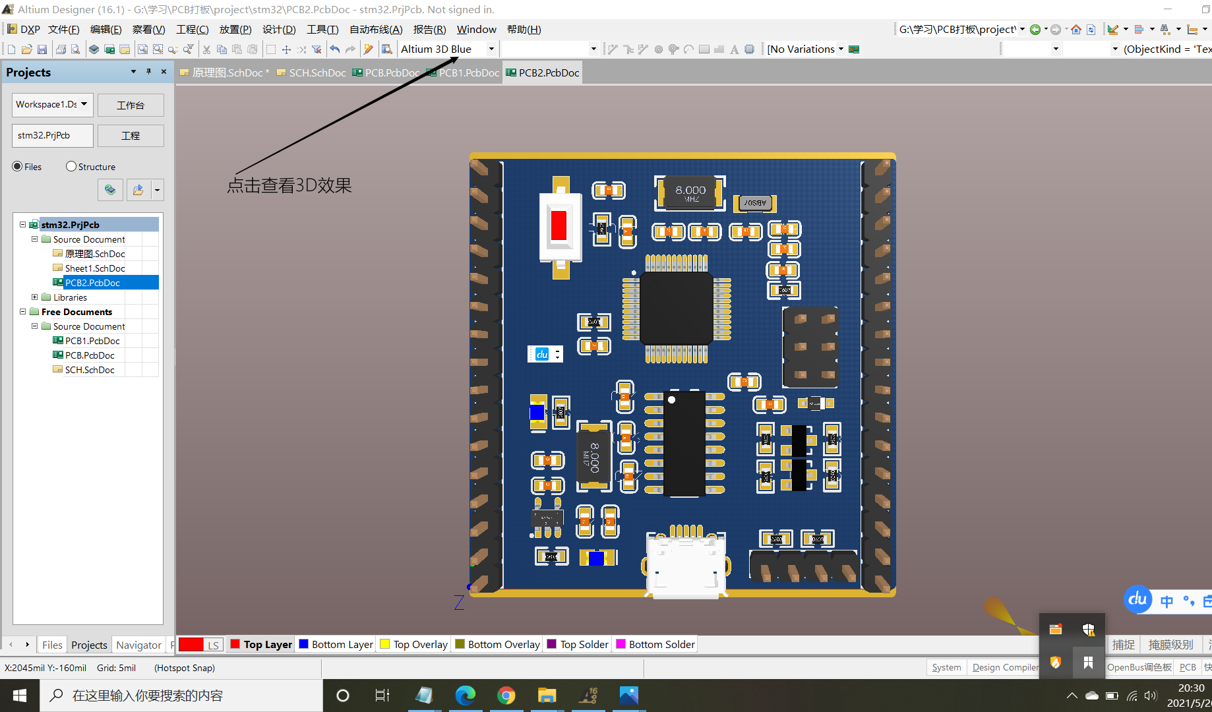
Task: Create a new document from the toolbar
Action: click(x=11, y=49)
